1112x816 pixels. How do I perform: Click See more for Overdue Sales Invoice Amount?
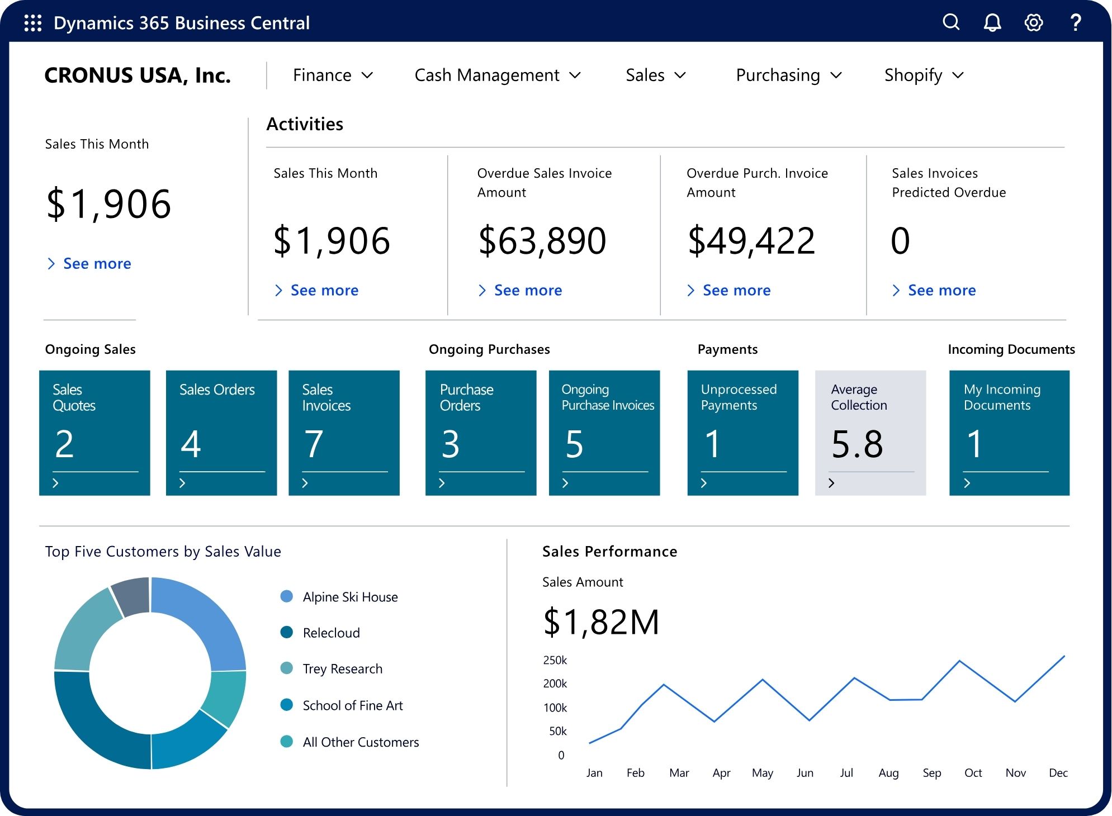[x=520, y=291]
